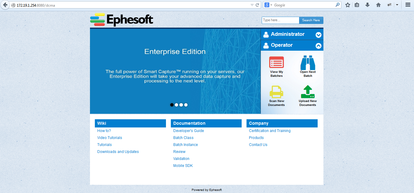414x193 pixels.
Task: Go back with browser back arrow
Action: point(5,5)
